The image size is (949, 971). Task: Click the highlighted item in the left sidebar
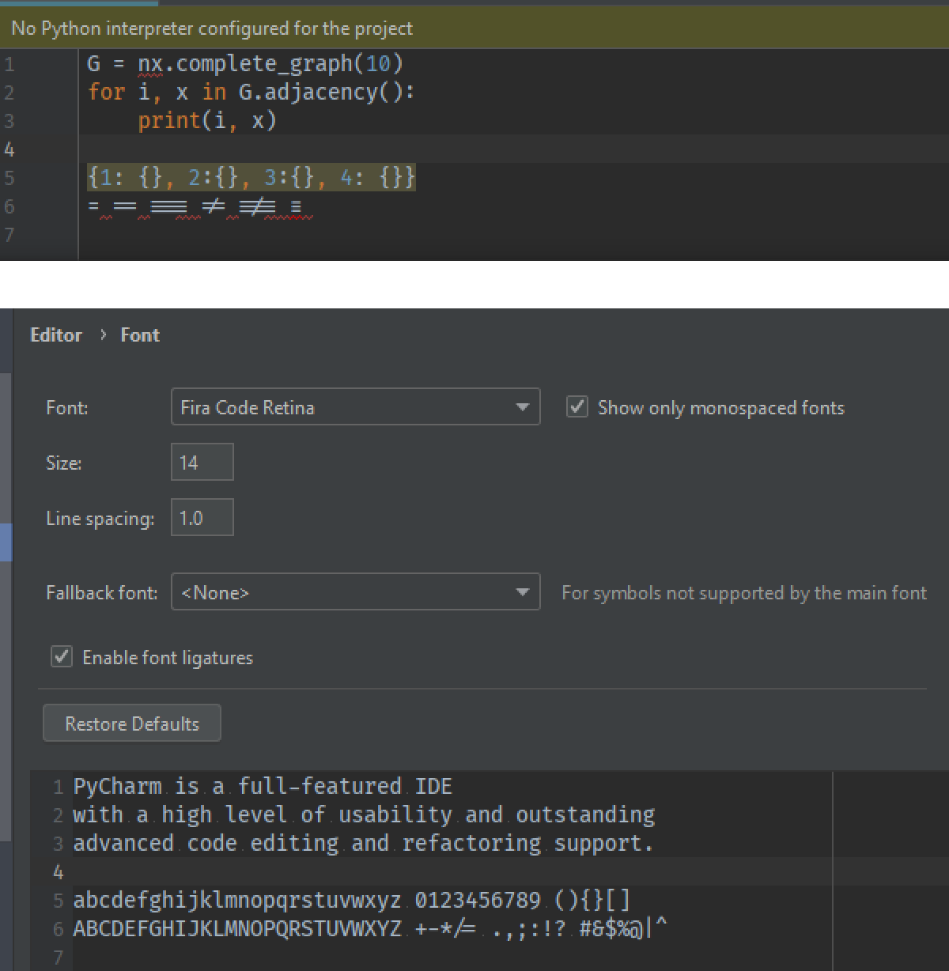click(x=6, y=542)
